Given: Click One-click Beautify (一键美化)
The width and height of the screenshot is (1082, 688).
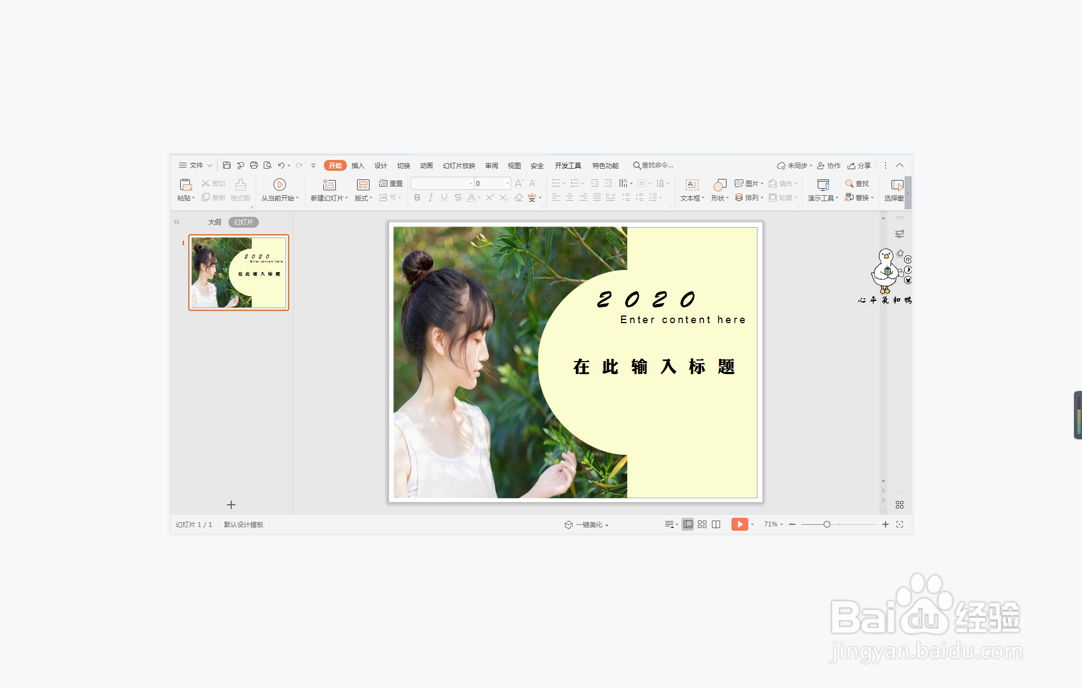Looking at the screenshot, I should [x=587, y=524].
